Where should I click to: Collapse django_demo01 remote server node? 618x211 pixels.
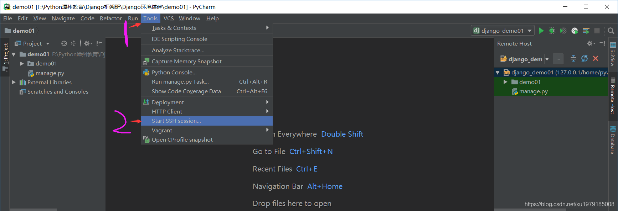click(498, 73)
